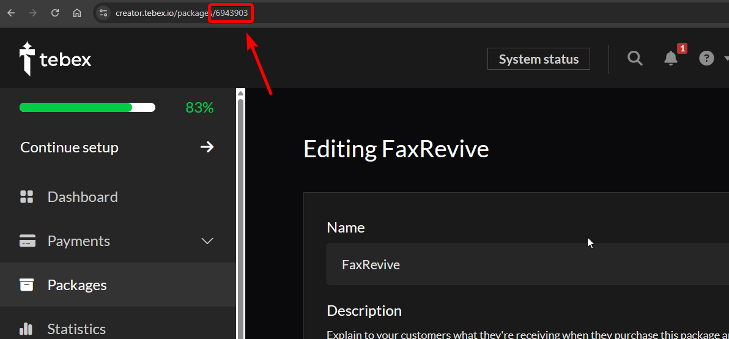
Task: Reload the page with refresh icon
Action: point(55,13)
